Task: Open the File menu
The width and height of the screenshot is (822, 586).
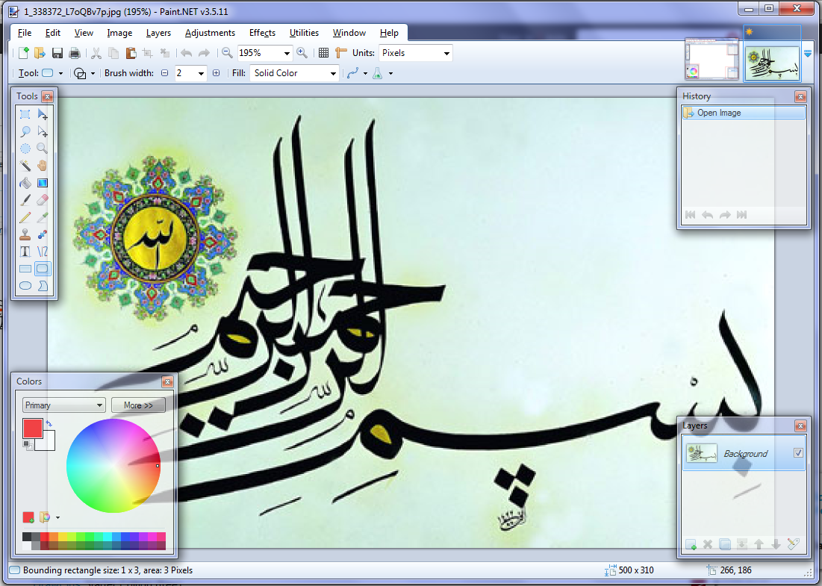Action: point(25,33)
